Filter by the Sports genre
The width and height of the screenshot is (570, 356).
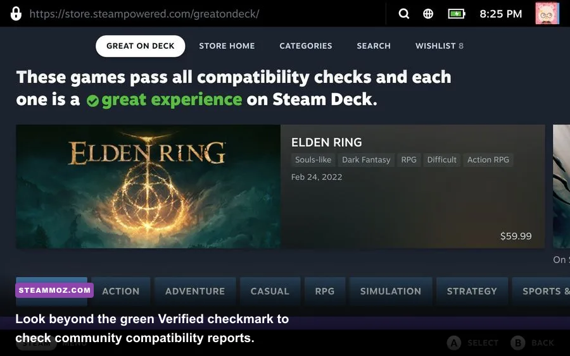(x=541, y=292)
